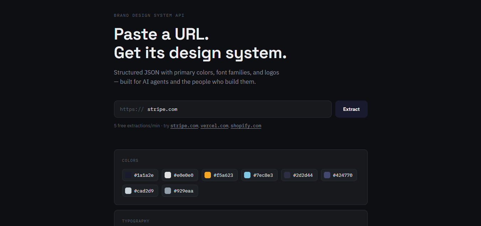
Task: Select the #cad2d9 color swatch
Action: [x=140, y=191]
